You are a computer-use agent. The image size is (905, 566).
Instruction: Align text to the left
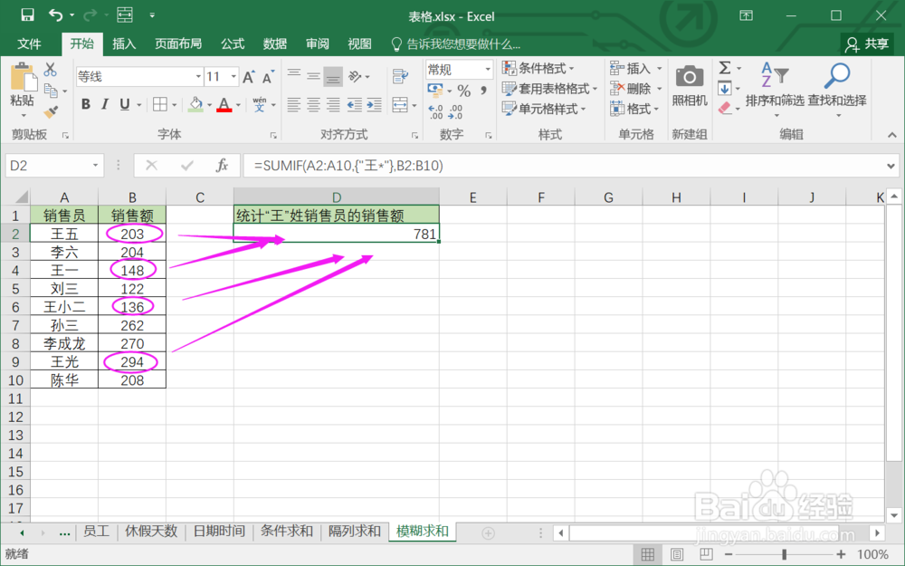coord(294,105)
